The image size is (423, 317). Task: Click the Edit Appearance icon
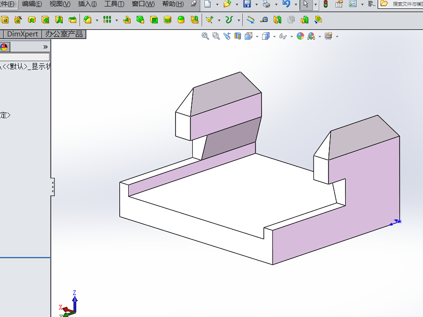[300, 36]
